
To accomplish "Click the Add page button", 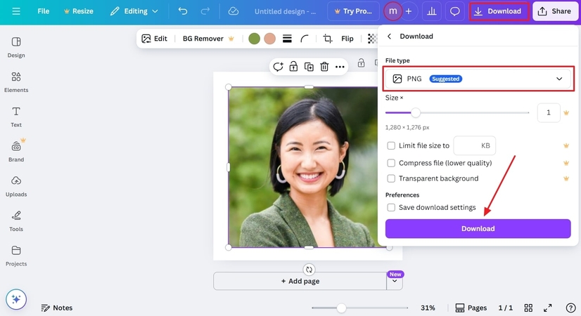I will [x=300, y=281].
